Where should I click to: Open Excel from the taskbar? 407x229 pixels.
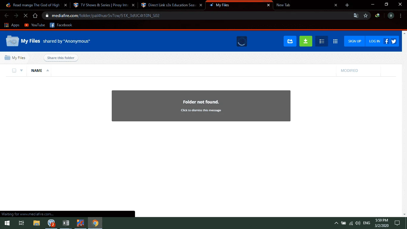pyautogui.click(x=66, y=223)
